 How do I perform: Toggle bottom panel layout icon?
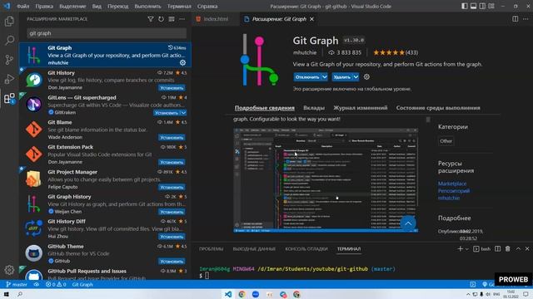[473, 6]
